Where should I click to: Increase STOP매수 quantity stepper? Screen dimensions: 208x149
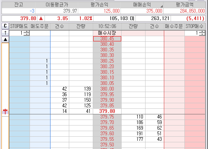pyautogui.click(x=202, y=32)
